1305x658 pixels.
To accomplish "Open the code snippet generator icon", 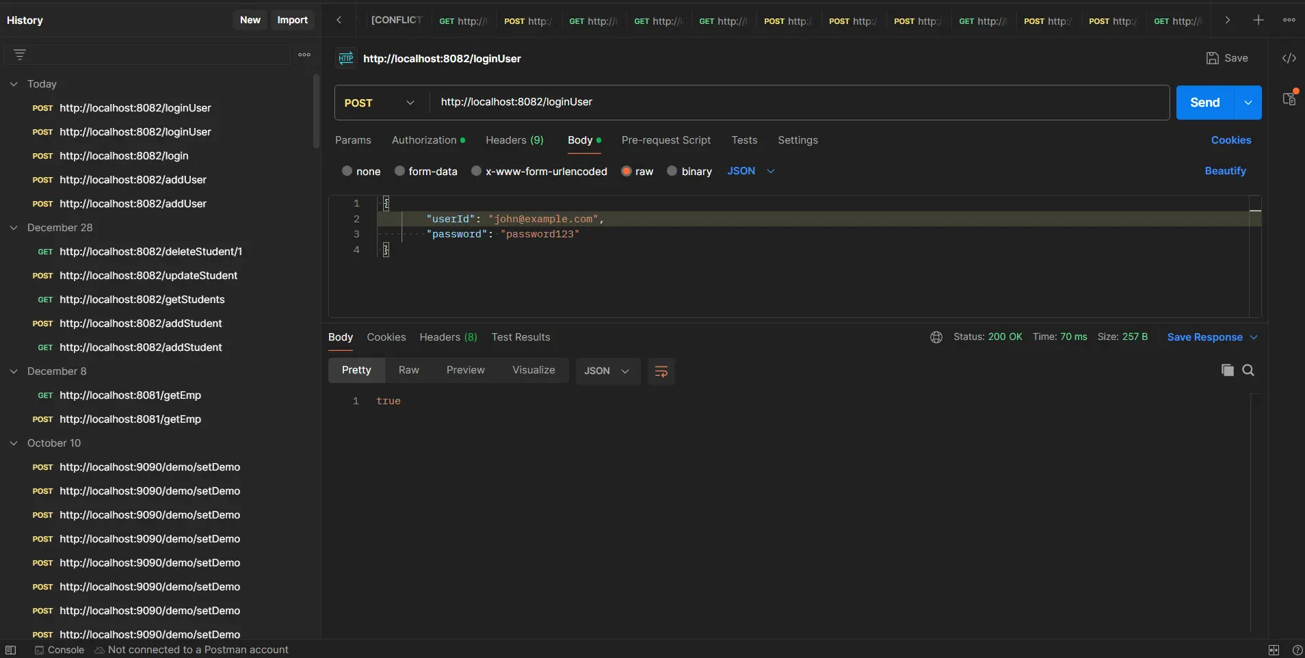I will tap(1289, 58).
